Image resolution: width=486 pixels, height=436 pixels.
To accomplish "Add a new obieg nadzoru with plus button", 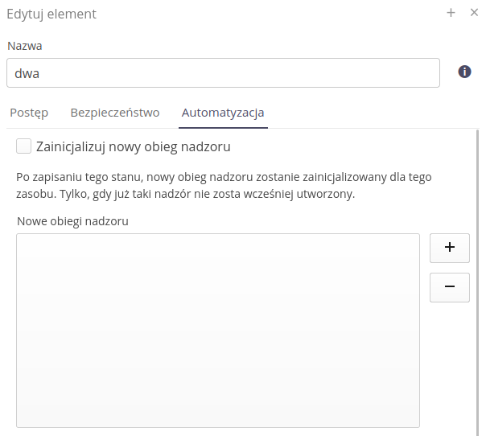I will point(449,249).
